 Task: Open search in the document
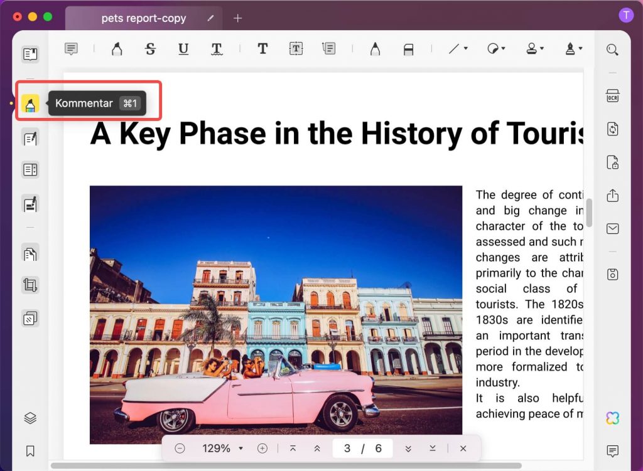pyautogui.click(x=612, y=50)
